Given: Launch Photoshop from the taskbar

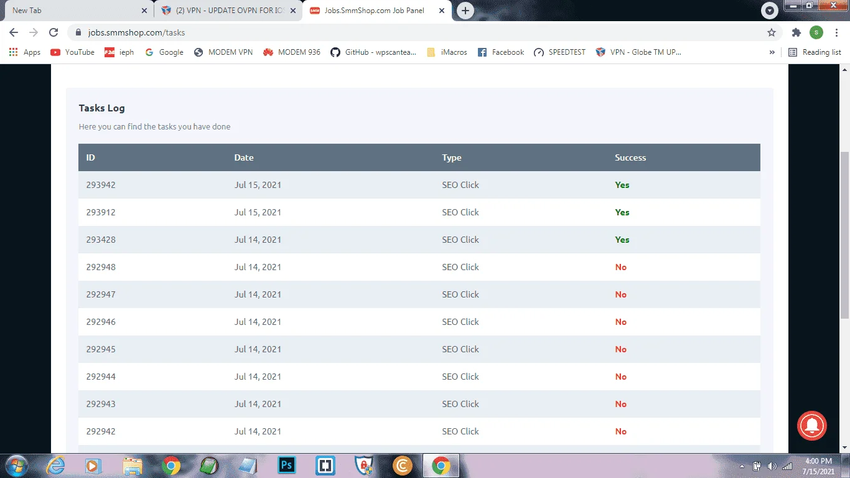Looking at the screenshot, I should pyautogui.click(x=287, y=466).
